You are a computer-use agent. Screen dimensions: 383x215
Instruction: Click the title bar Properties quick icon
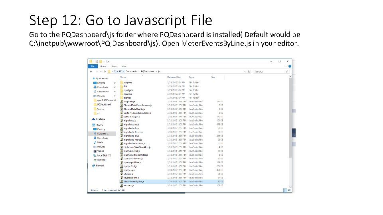point(97,61)
